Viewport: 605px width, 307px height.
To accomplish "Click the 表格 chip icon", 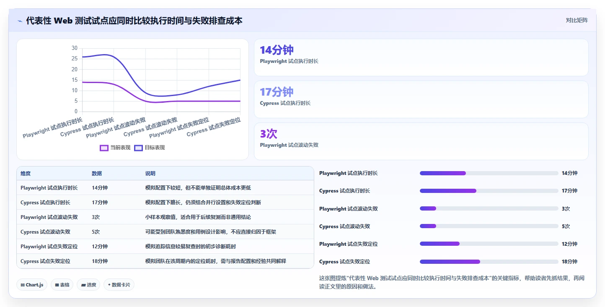I will click(57, 285).
